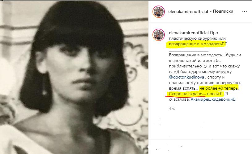Click the 4 ч. post timestamp
Viewport: 252px width, 154px height.
tap(172, 109)
